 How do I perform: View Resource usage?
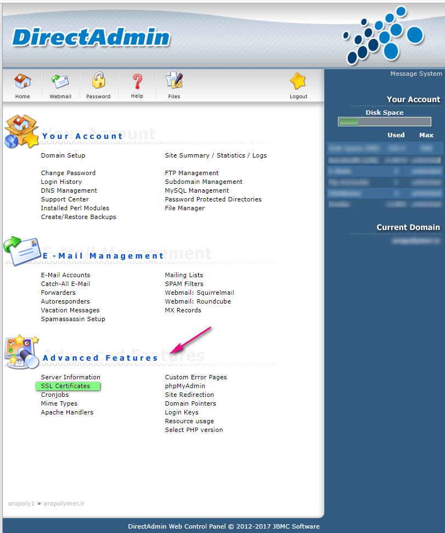click(189, 421)
